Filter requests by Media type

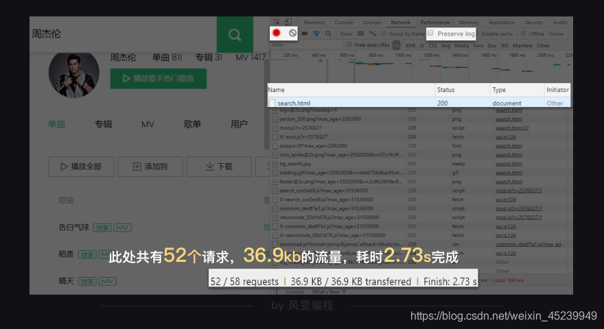[x=461, y=45]
